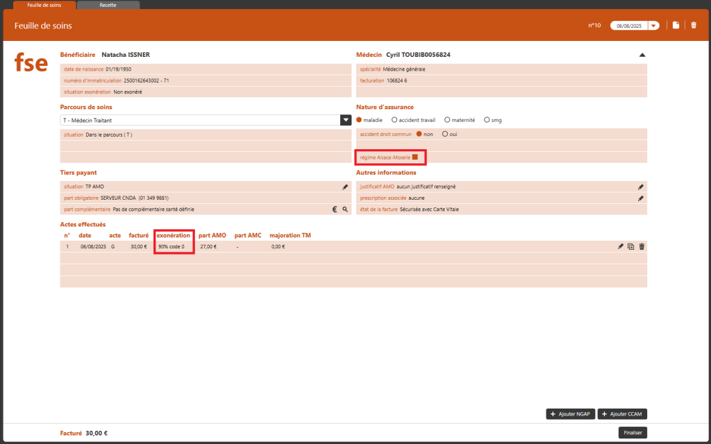711x444 pixels.
Task: Click the Ajouter NGAP button
Action: point(570,414)
